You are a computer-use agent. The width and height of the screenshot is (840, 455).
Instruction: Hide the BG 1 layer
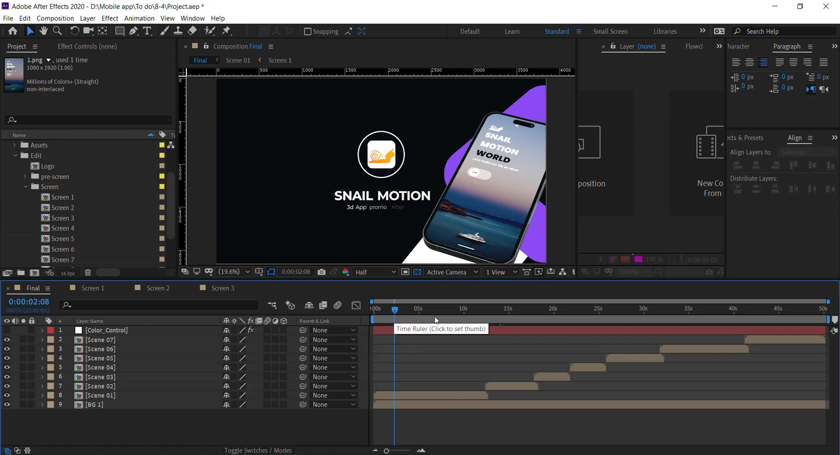(7, 405)
